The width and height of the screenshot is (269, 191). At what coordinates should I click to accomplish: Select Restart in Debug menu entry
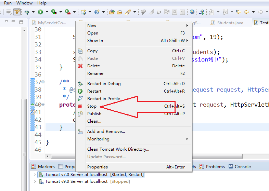pos(104,84)
